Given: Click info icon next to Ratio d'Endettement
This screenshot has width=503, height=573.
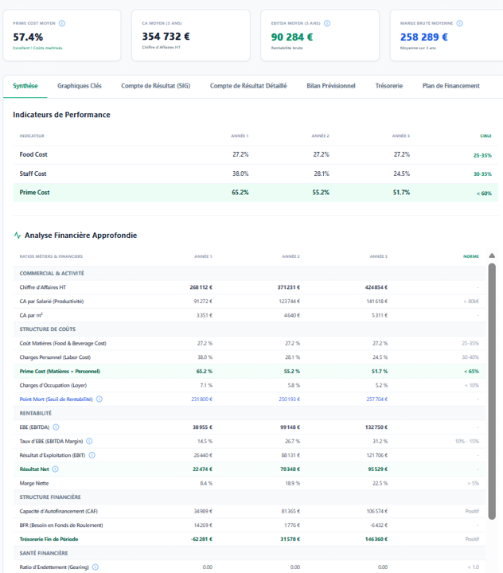Looking at the screenshot, I should click(x=96, y=567).
